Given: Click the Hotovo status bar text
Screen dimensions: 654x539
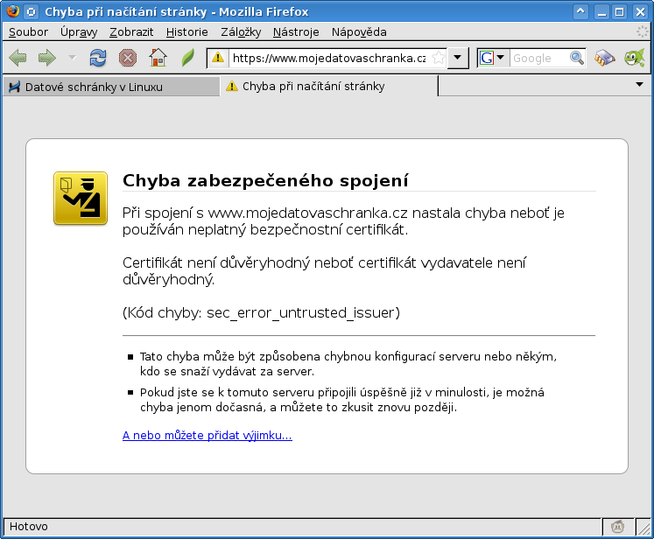Looking at the screenshot, I should pyautogui.click(x=28, y=527).
